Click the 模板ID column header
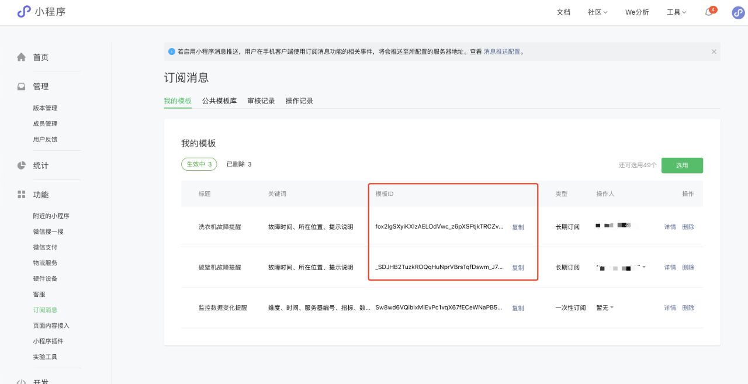The image size is (748, 384). [x=385, y=194]
